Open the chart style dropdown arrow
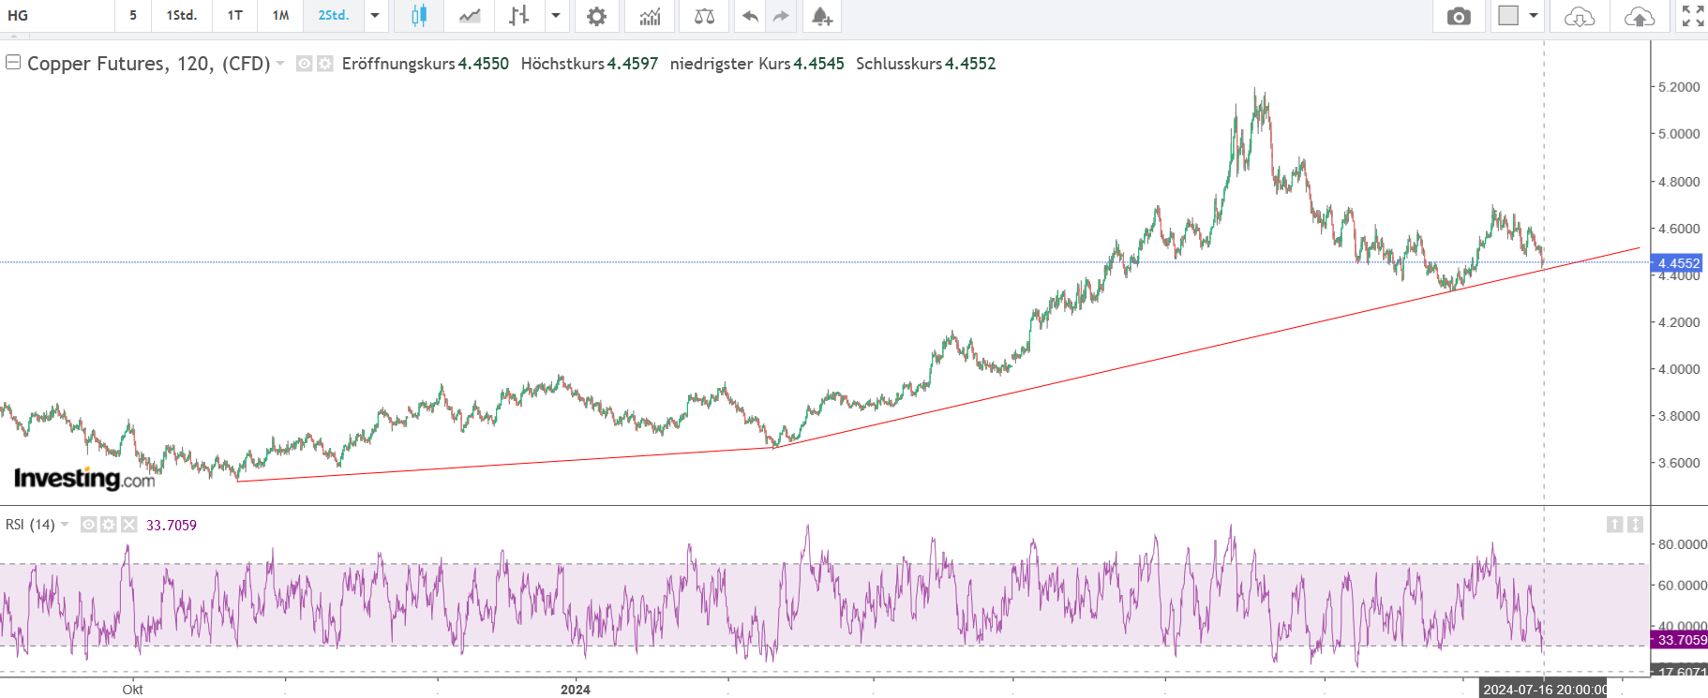This screenshot has width=1708, height=698. (x=556, y=16)
